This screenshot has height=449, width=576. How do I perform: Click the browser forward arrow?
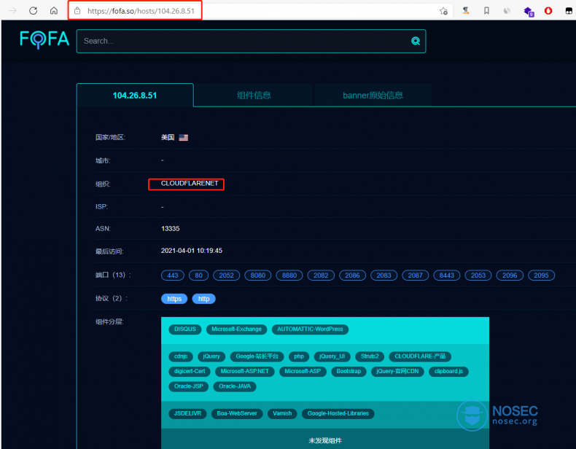tap(13, 11)
